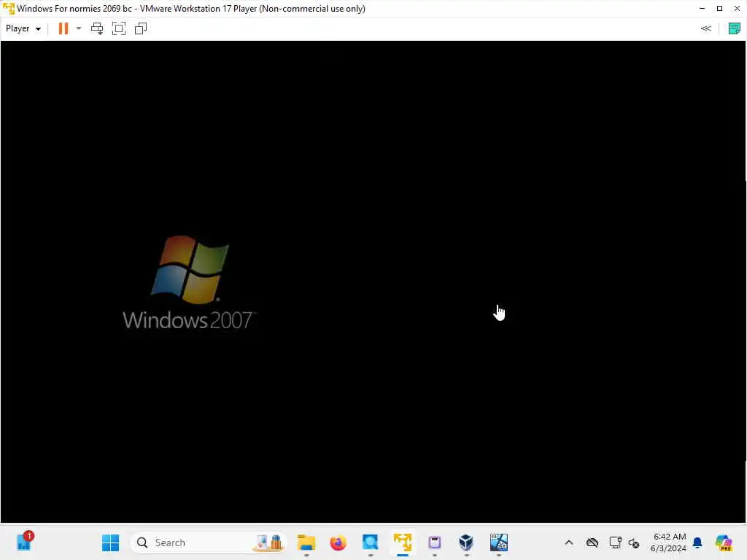The height and width of the screenshot is (560, 747).
Task: Click the VMware title bar app icon
Action: click(x=9, y=9)
